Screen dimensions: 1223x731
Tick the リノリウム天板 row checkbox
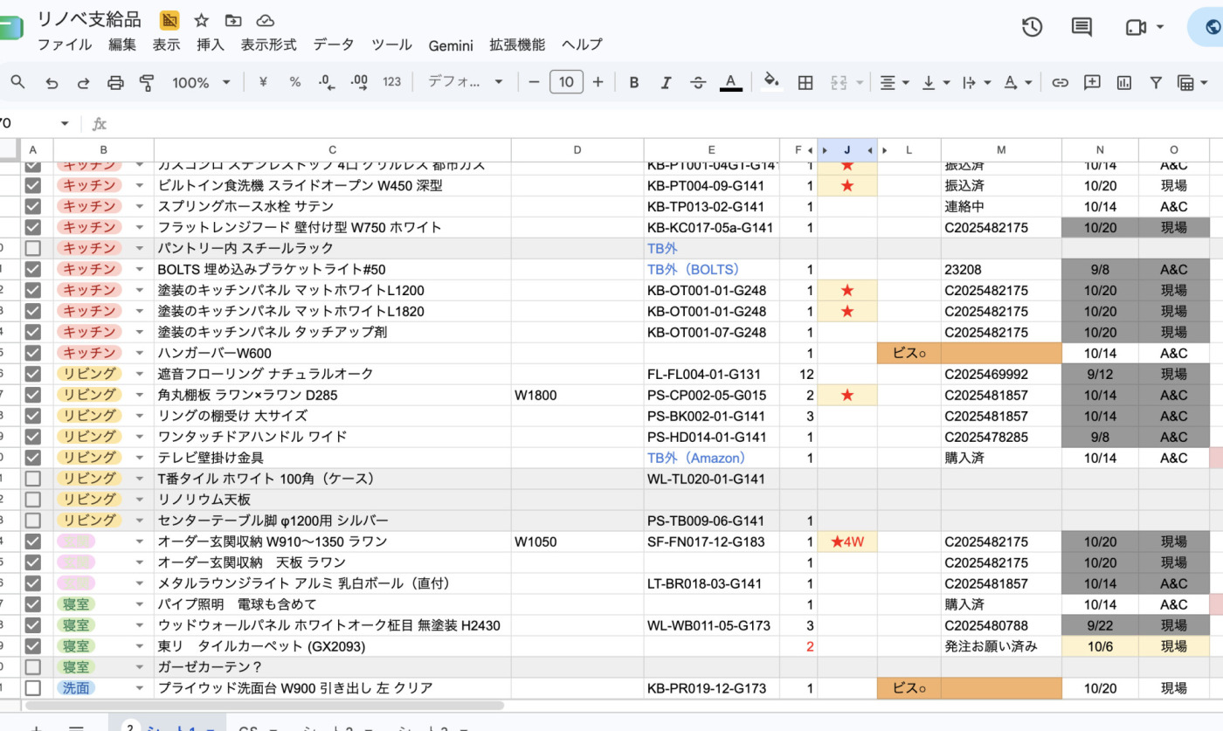click(x=33, y=500)
